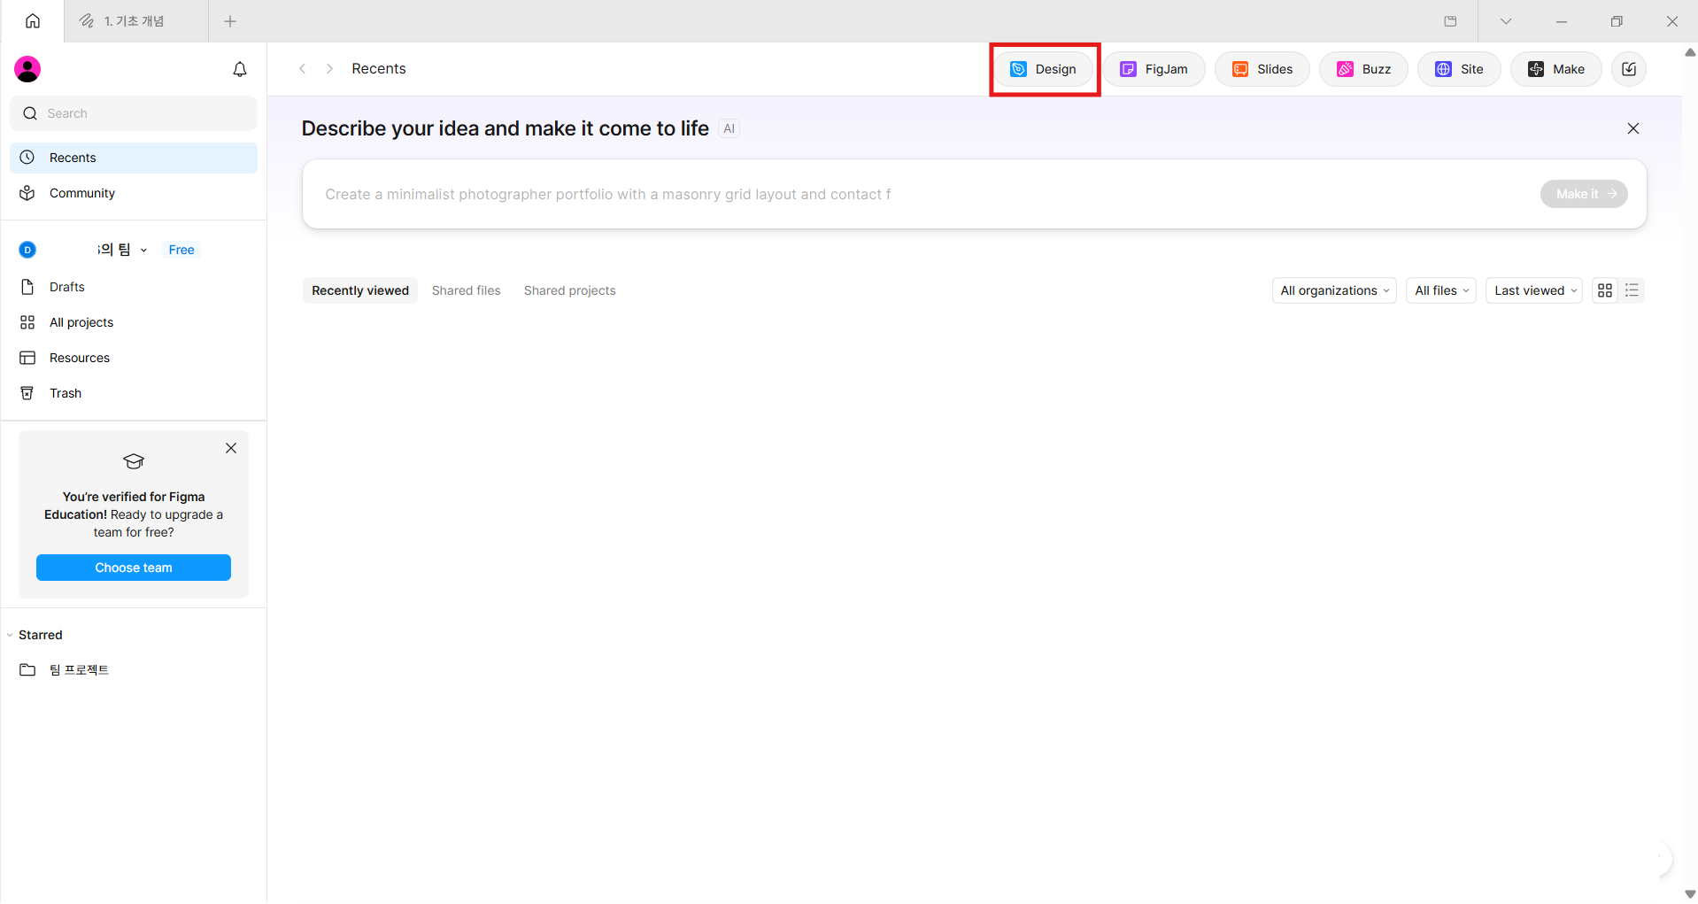Open the title bar chevron menu
The height and width of the screenshot is (904, 1698).
coord(1506,21)
